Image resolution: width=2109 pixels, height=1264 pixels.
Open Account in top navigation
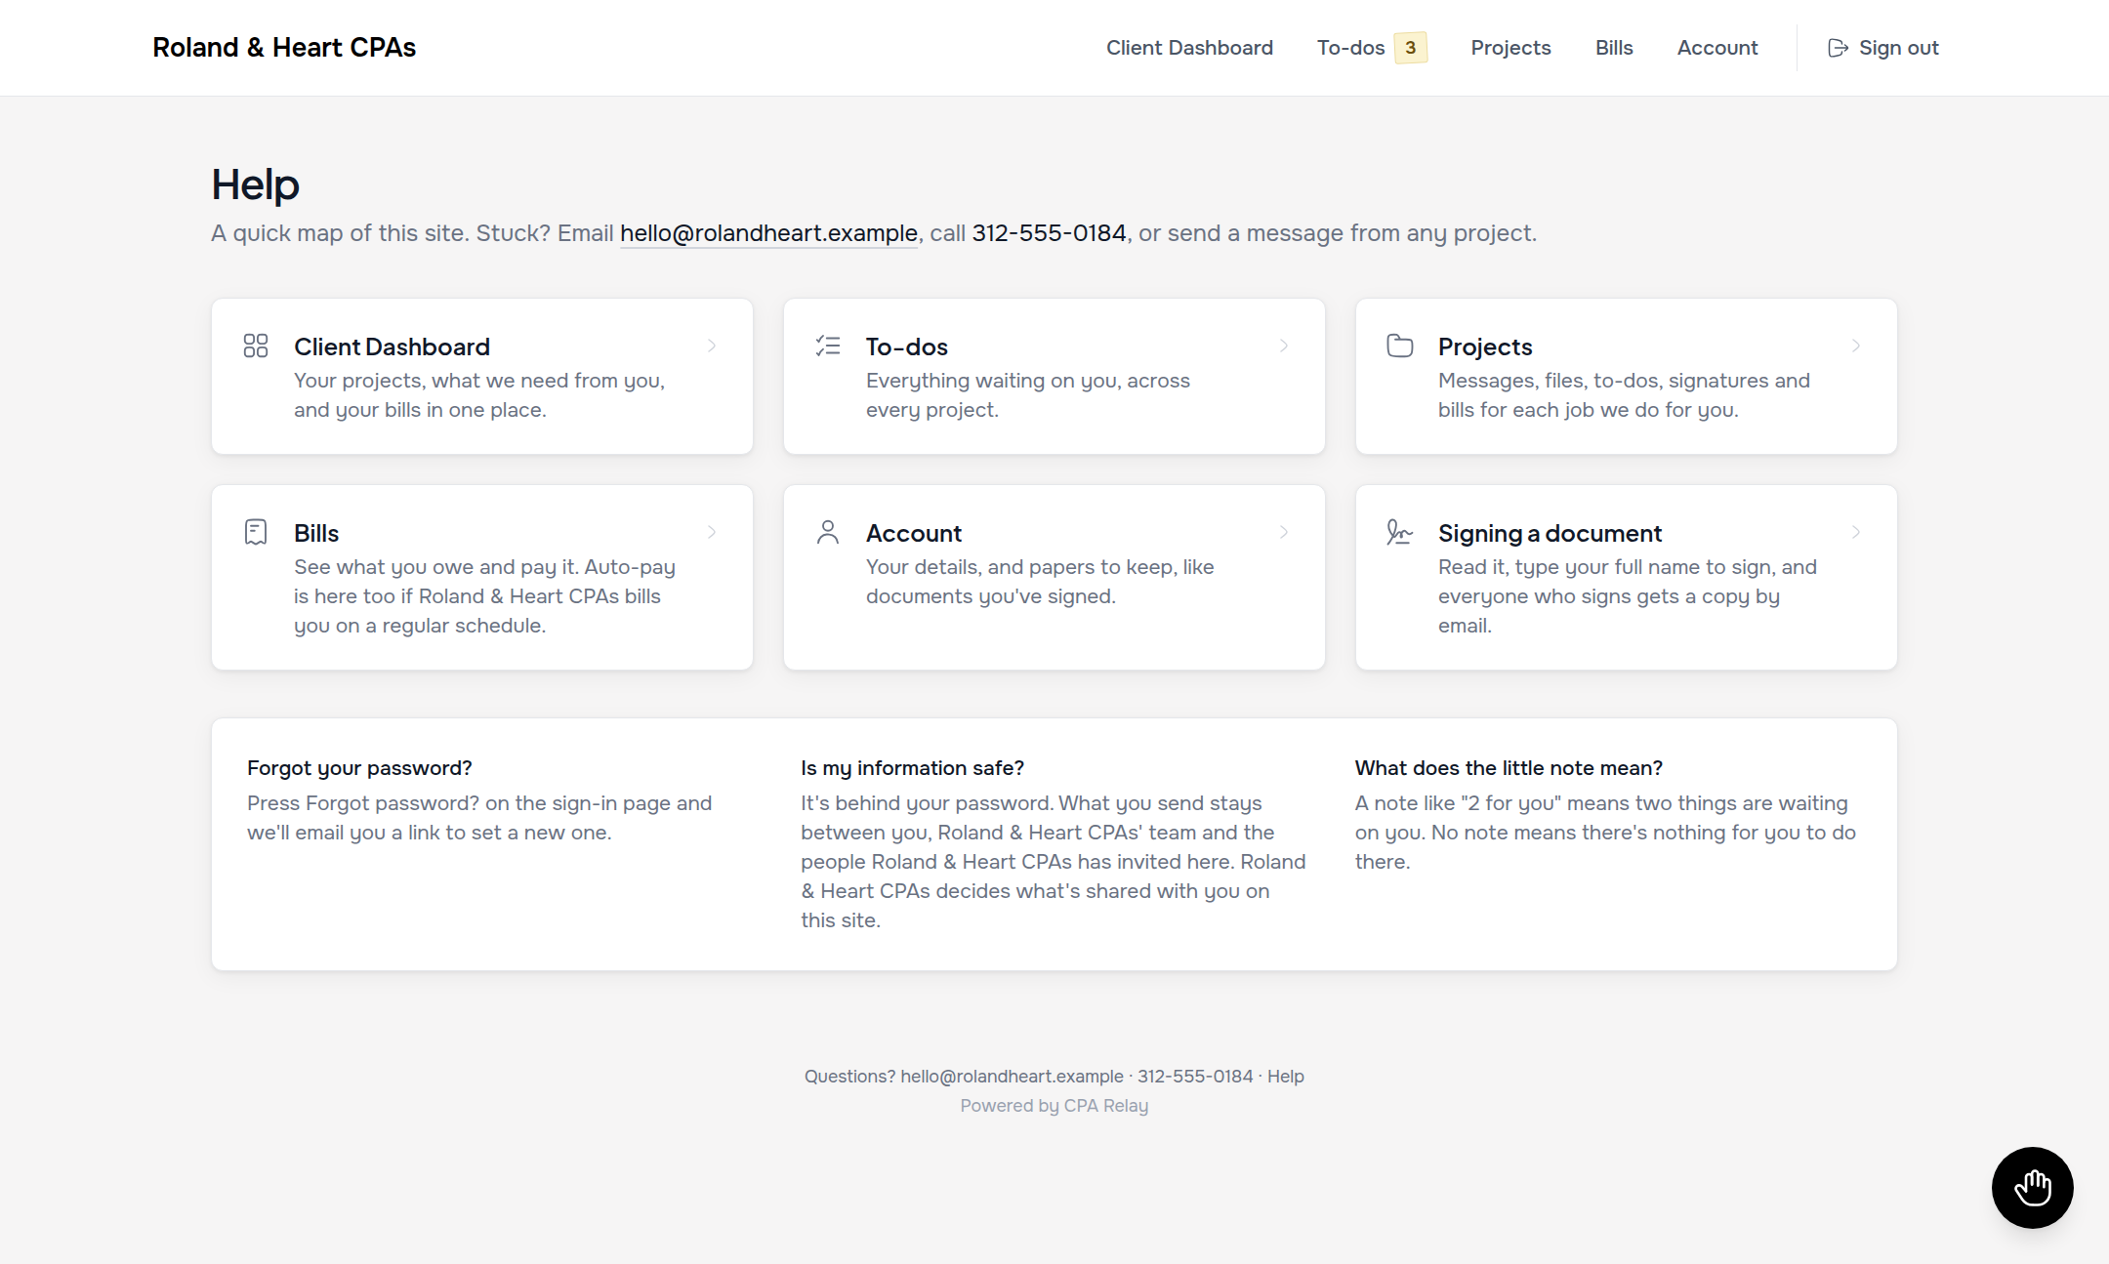[1717, 48]
